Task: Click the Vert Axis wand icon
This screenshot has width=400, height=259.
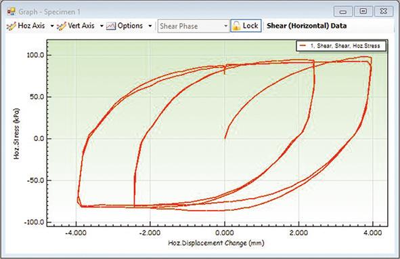Action: coord(62,26)
